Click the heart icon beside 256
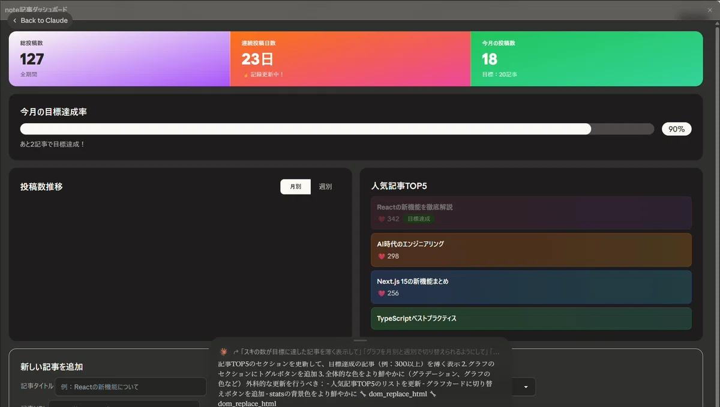Image resolution: width=720 pixels, height=407 pixels. point(381,294)
